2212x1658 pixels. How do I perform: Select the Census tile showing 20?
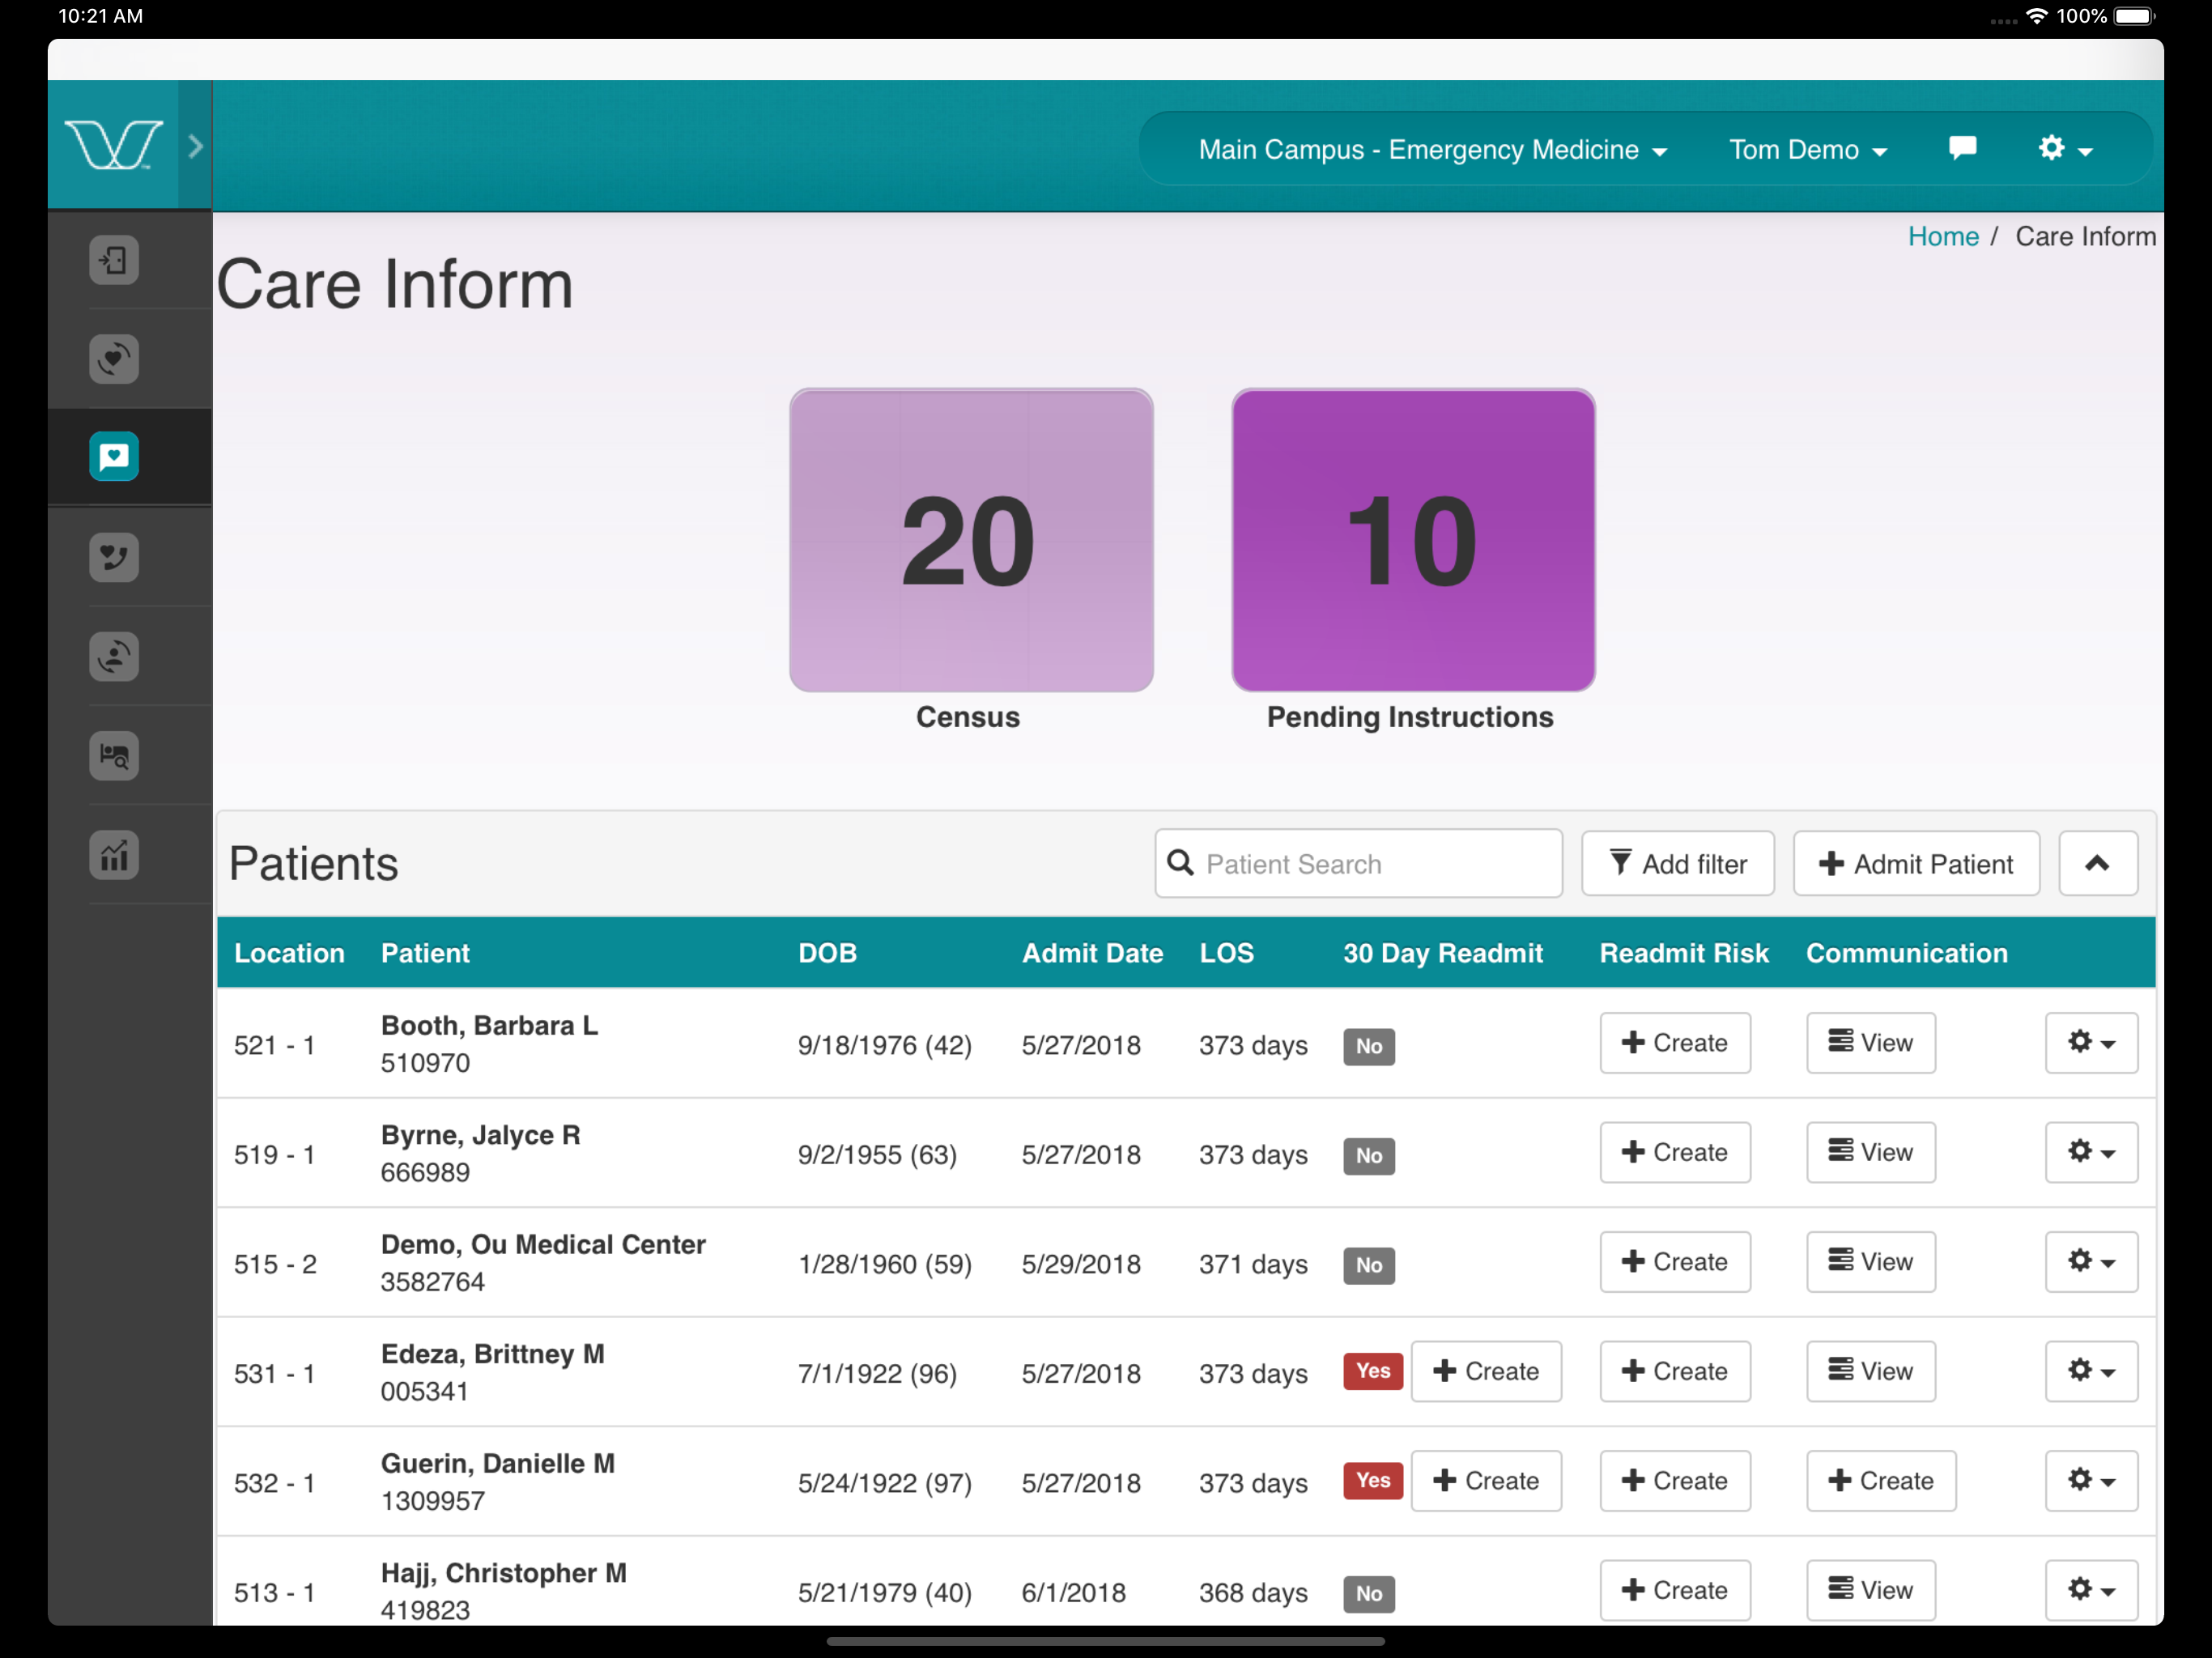coord(971,540)
